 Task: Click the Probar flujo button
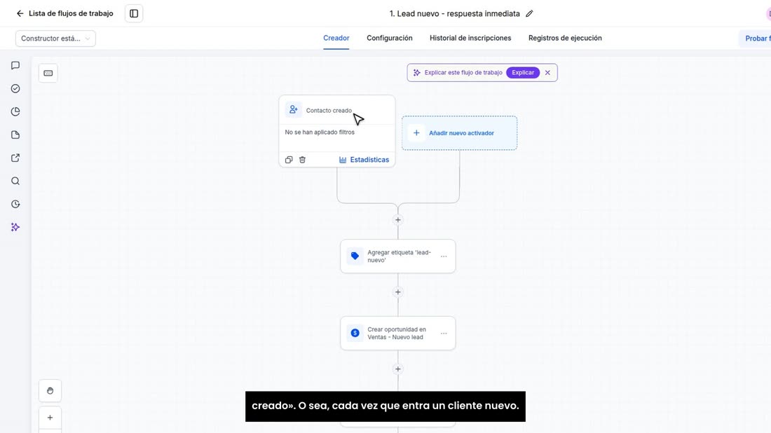[x=756, y=39]
